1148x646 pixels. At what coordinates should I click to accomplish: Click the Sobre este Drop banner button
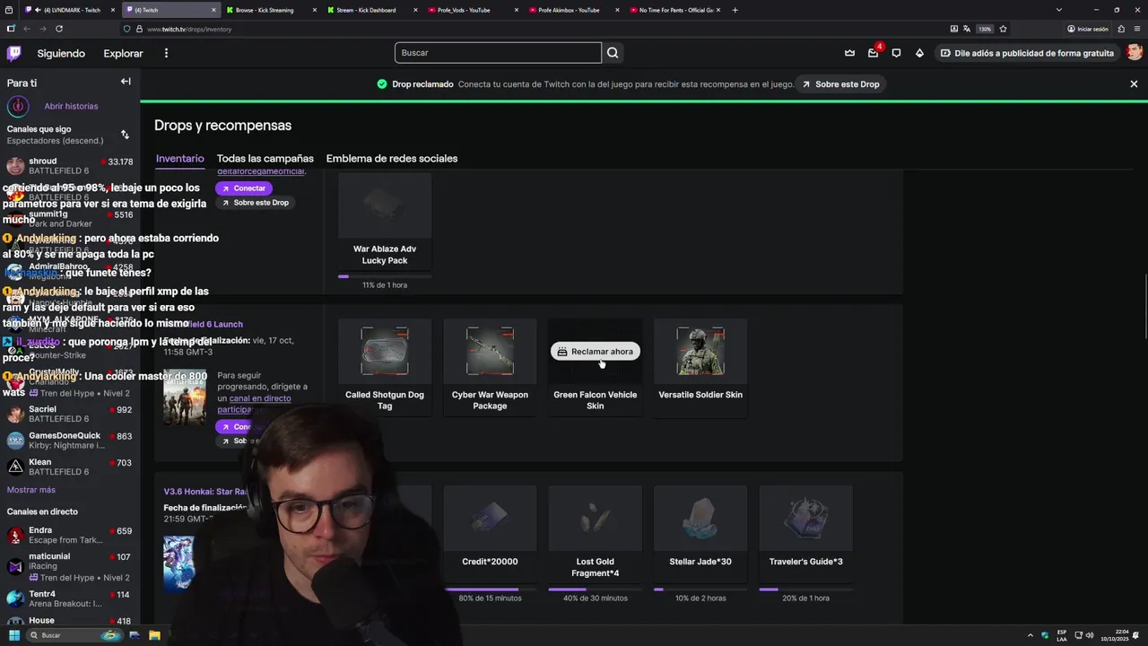pos(840,84)
